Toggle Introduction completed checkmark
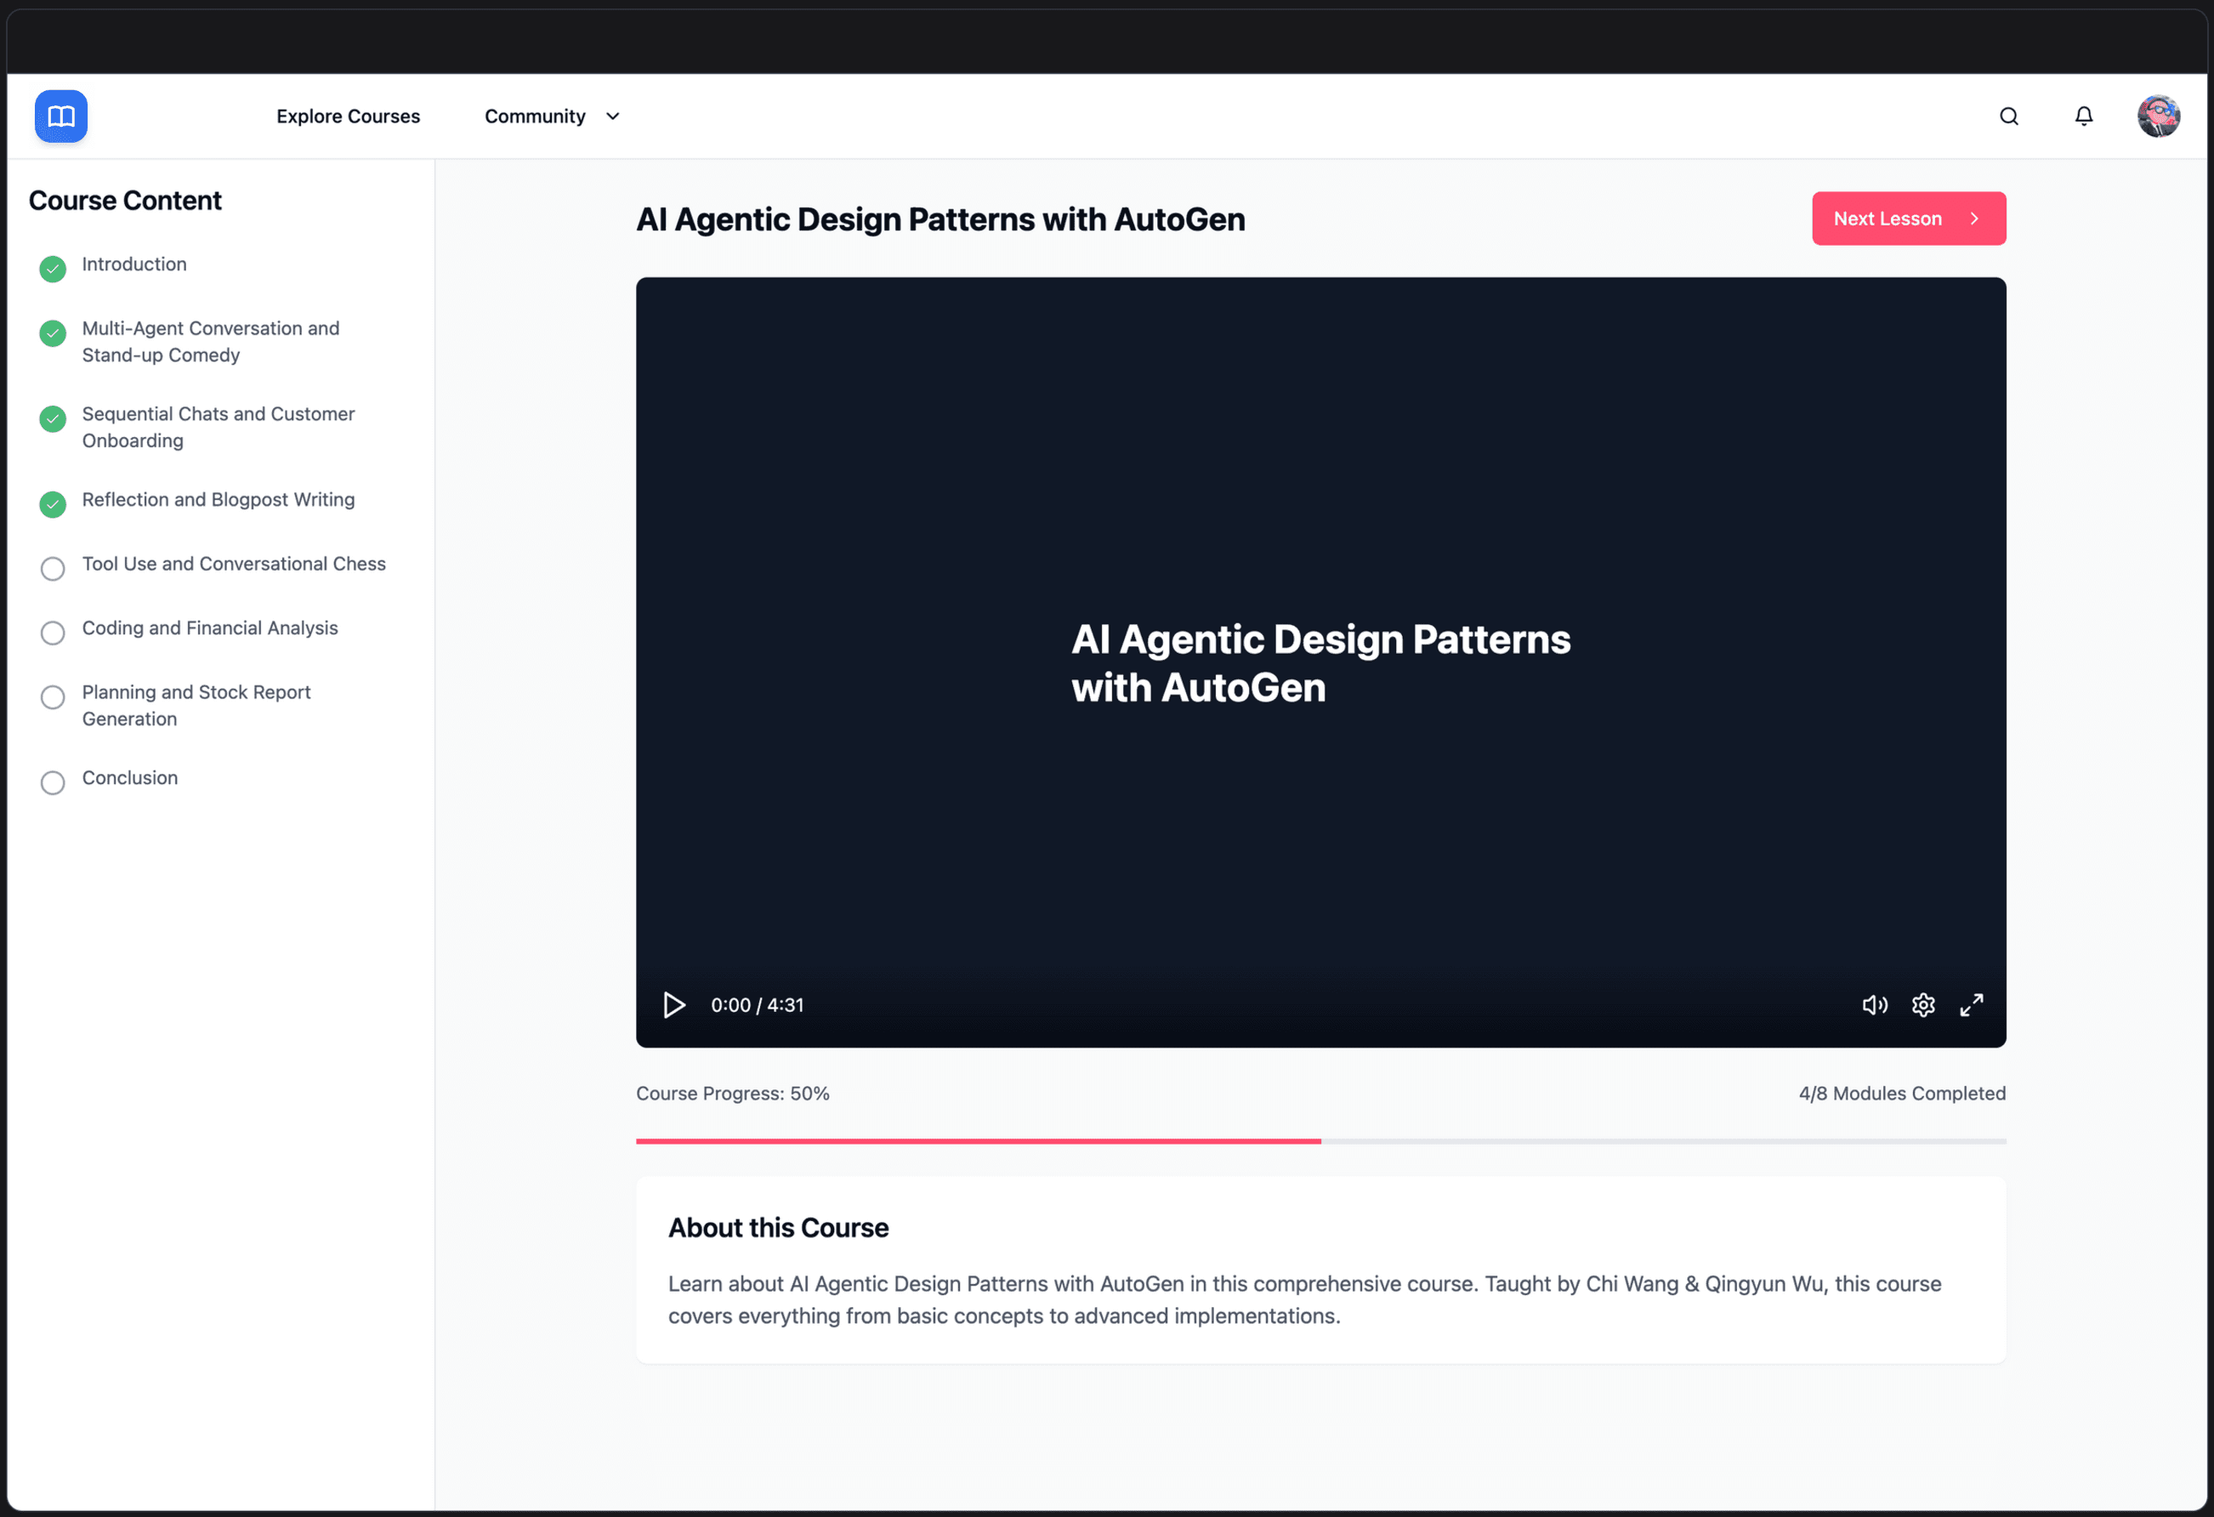The height and width of the screenshot is (1517, 2214). click(x=54, y=270)
